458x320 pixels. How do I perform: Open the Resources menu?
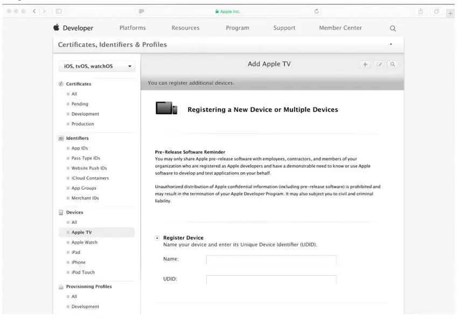point(185,27)
